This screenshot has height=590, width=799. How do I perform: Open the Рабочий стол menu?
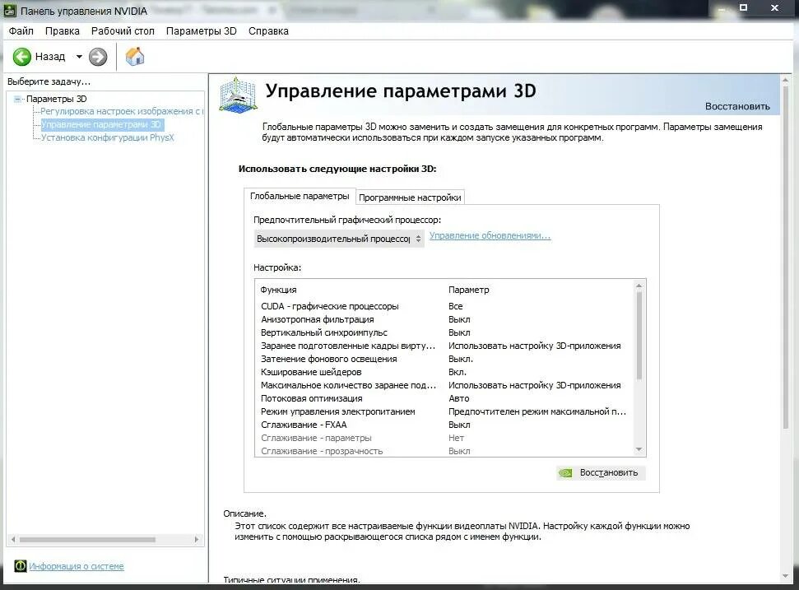(123, 31)
